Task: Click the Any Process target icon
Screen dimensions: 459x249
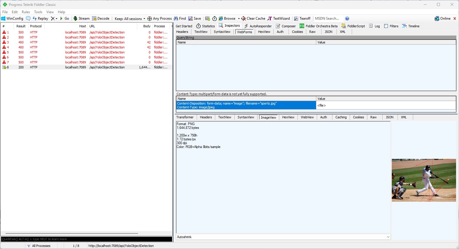Action: point(149,18)
